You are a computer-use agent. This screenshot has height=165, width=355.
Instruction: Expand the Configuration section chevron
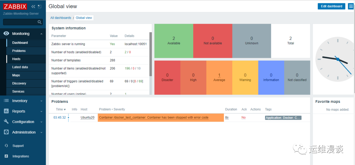point(41,122)
